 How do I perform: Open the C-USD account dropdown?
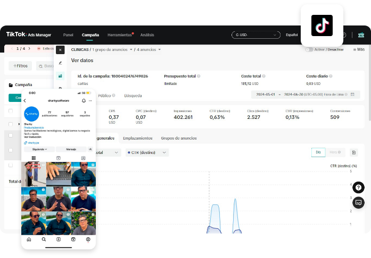click(255, 35)
